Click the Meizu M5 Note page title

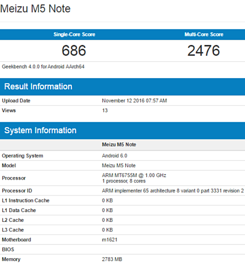pyautogui.click(x=35, y=9)
